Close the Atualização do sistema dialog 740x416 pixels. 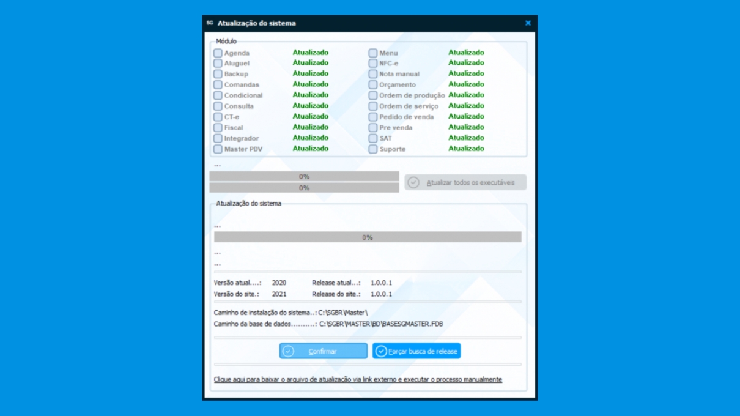pos(528,23)
